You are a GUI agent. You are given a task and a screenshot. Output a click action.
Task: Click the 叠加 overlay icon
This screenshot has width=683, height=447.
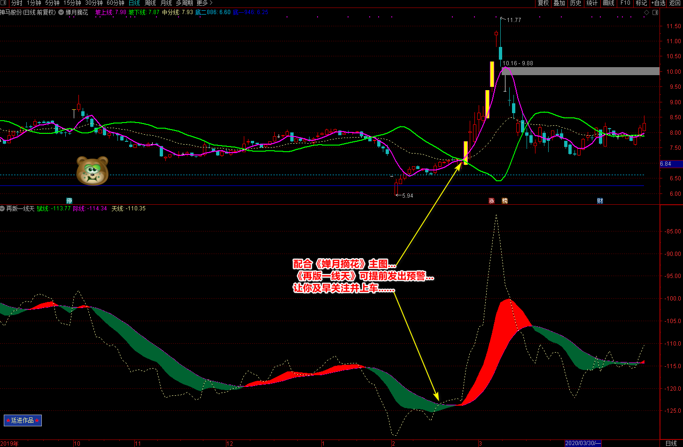coord(560,3)
